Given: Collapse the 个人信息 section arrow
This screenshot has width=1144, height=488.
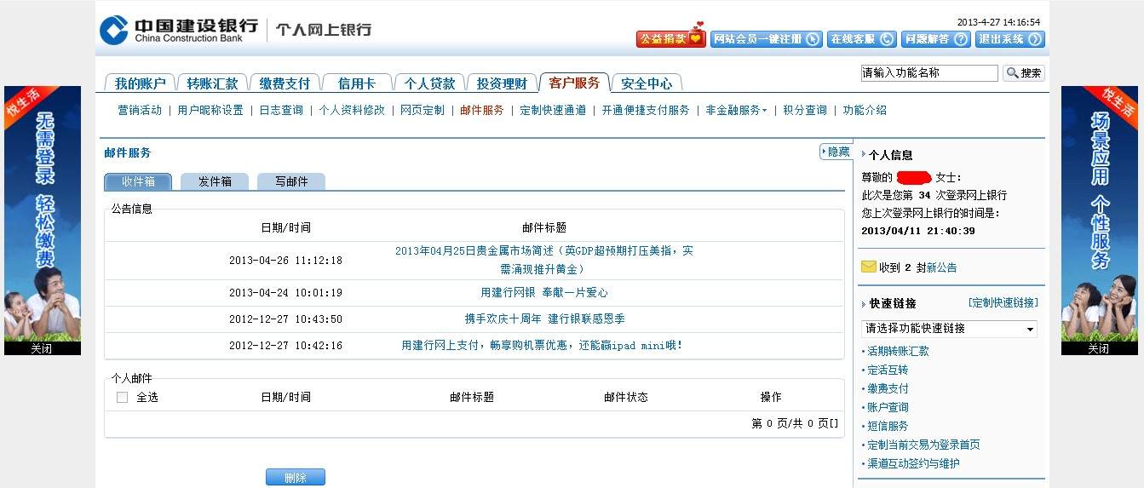Looking at the screenshot, I should (x=864, y=155).
